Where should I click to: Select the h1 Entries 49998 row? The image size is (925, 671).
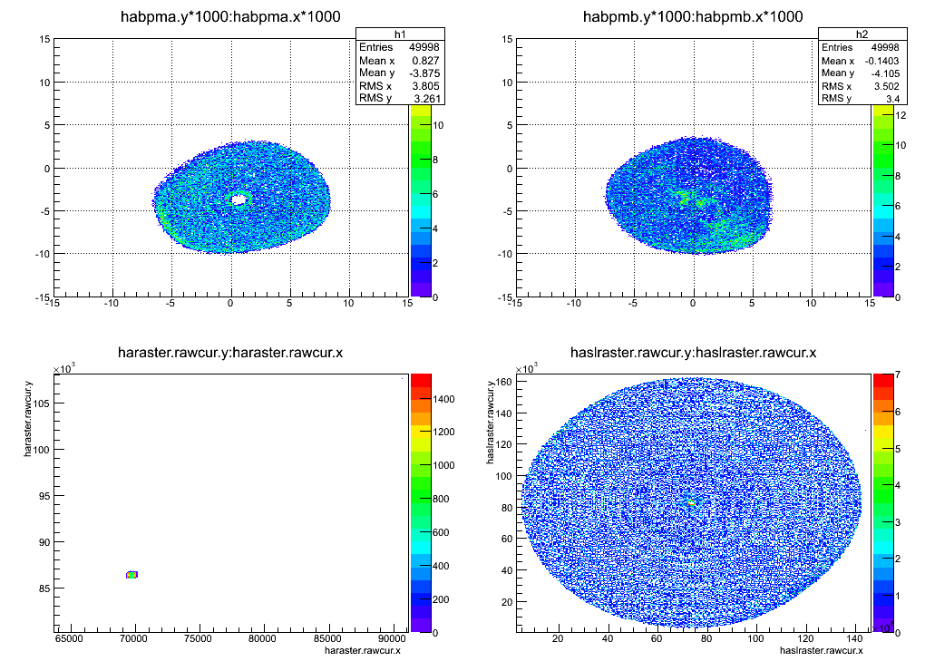coord(400,47)
